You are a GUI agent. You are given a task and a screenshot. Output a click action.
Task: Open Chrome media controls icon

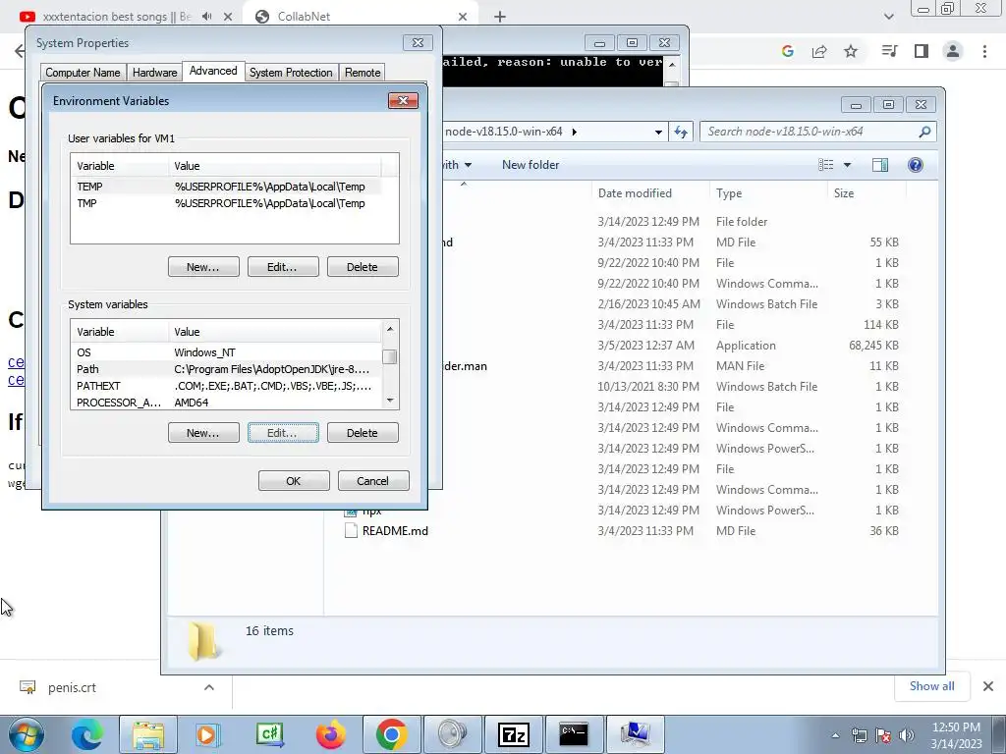pos(890,51)
